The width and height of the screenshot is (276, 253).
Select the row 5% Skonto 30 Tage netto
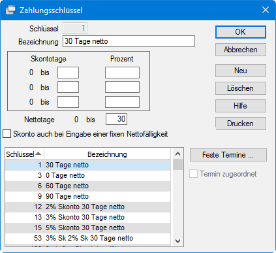[x=88, y=228]
